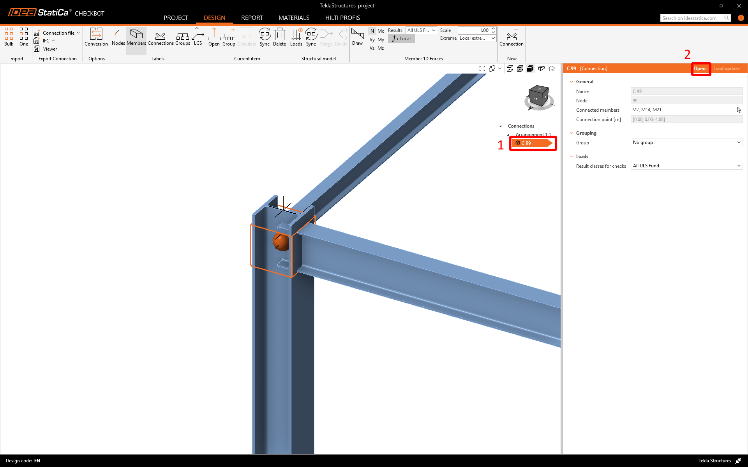Increase the Scale value with stepper
The height and width of the screenshot is (467, 748).
(494, 28)
